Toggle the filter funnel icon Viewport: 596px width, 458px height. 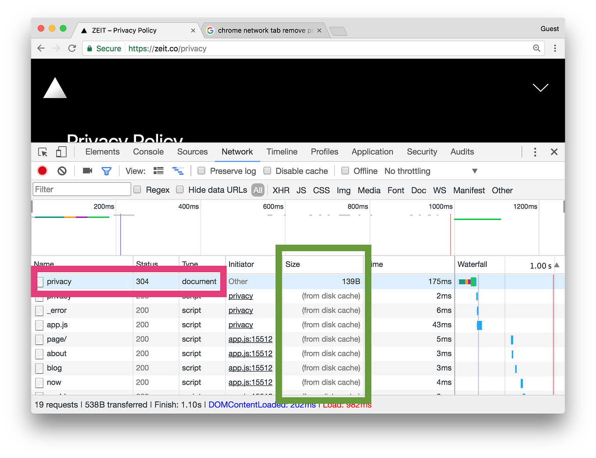[106, 171]
